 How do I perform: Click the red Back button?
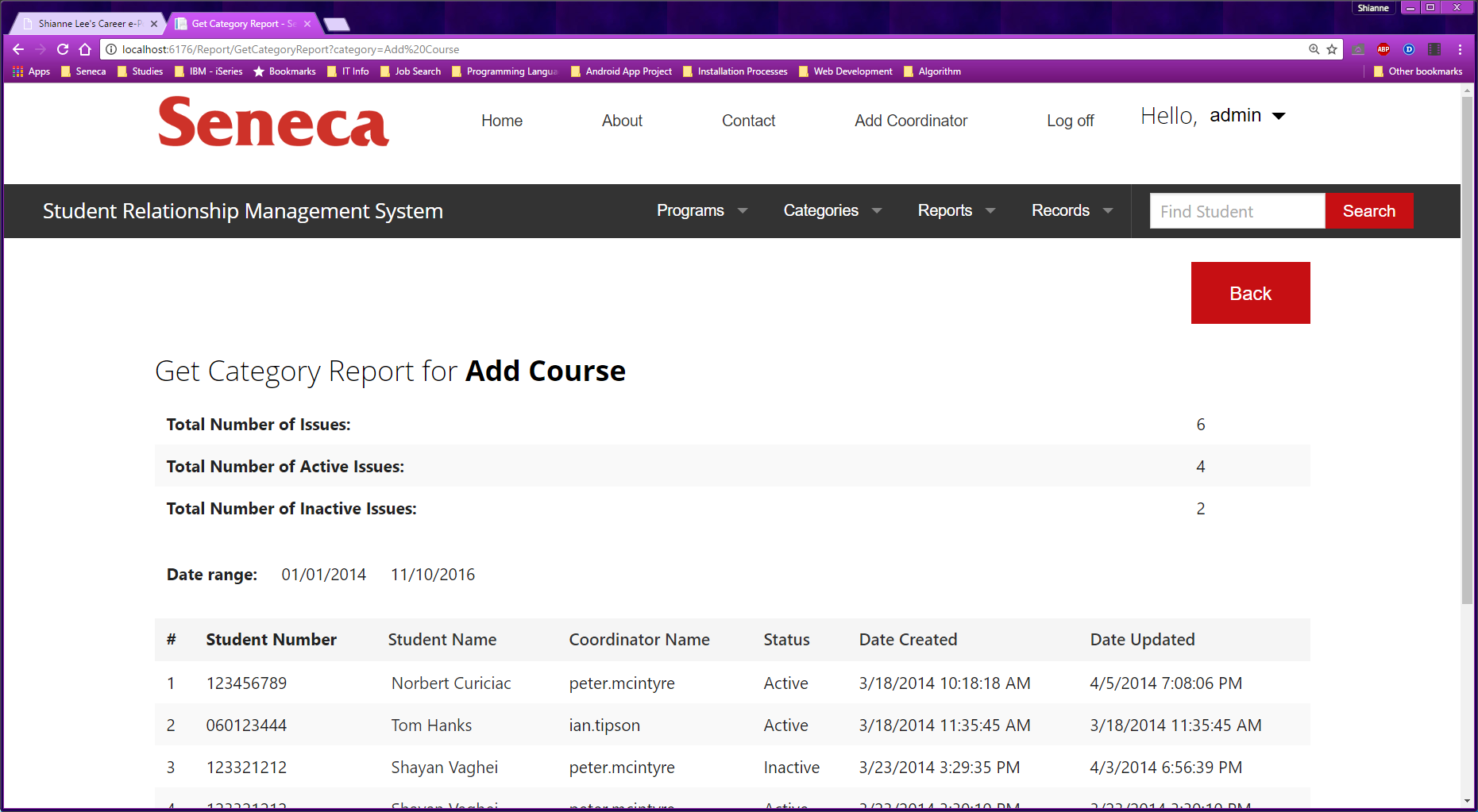(x=1250, y=293)
